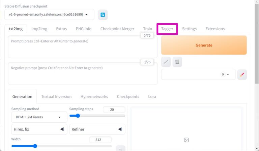Focus the Negative prompt text box
The image size is (259, 151).
(x=83, y=73)
